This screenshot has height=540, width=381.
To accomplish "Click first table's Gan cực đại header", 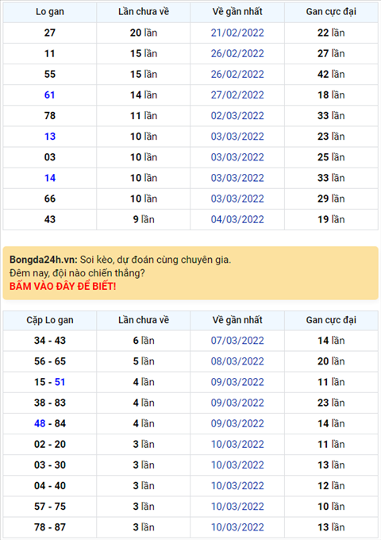I will point(331,12).
